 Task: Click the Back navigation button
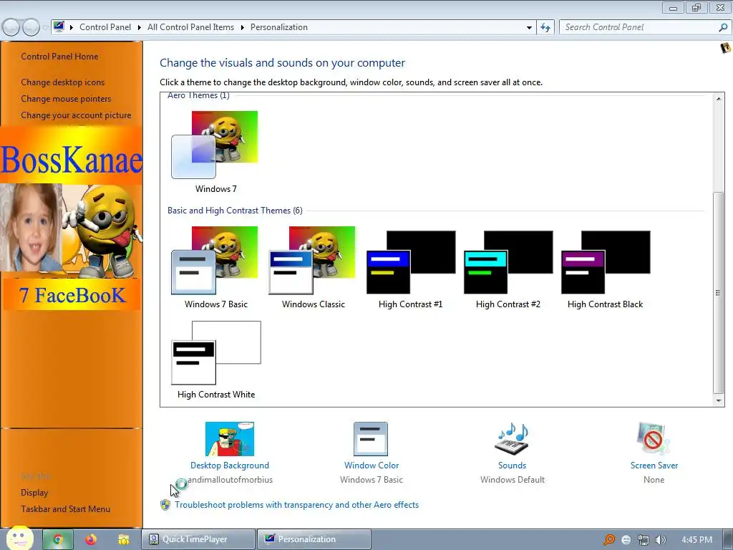[11, 28]
